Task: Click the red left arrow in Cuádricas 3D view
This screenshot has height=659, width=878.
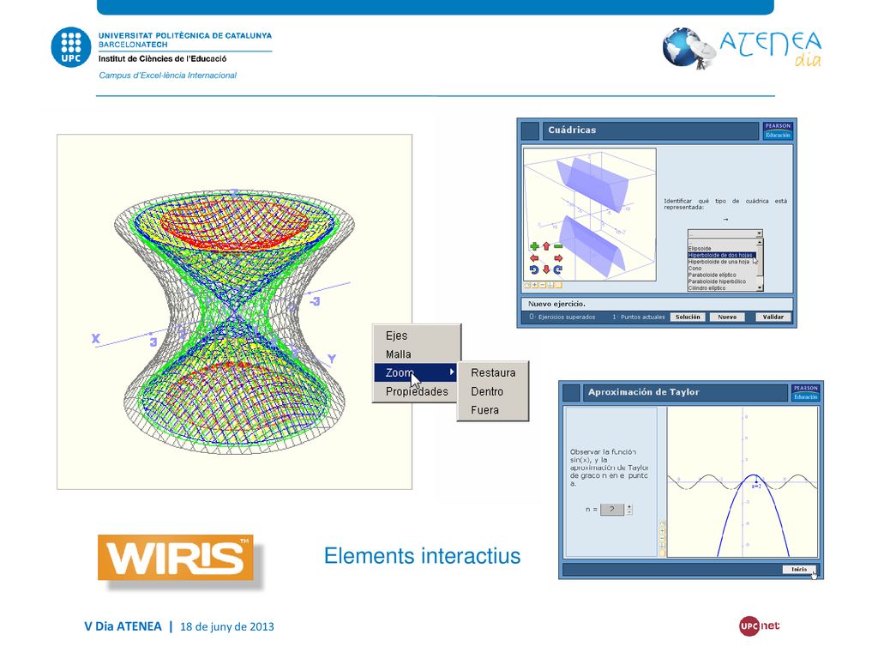Action: click(x=534, y=257)
